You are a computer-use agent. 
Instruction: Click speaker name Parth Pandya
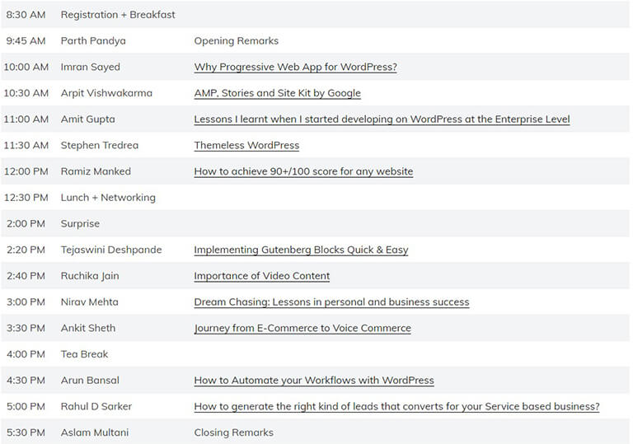93,40
